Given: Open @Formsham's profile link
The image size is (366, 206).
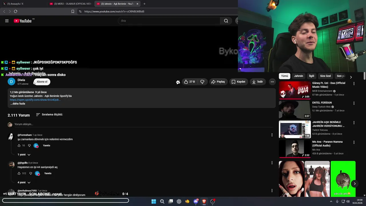Looking at the screenshot, I should pos(25,135).
